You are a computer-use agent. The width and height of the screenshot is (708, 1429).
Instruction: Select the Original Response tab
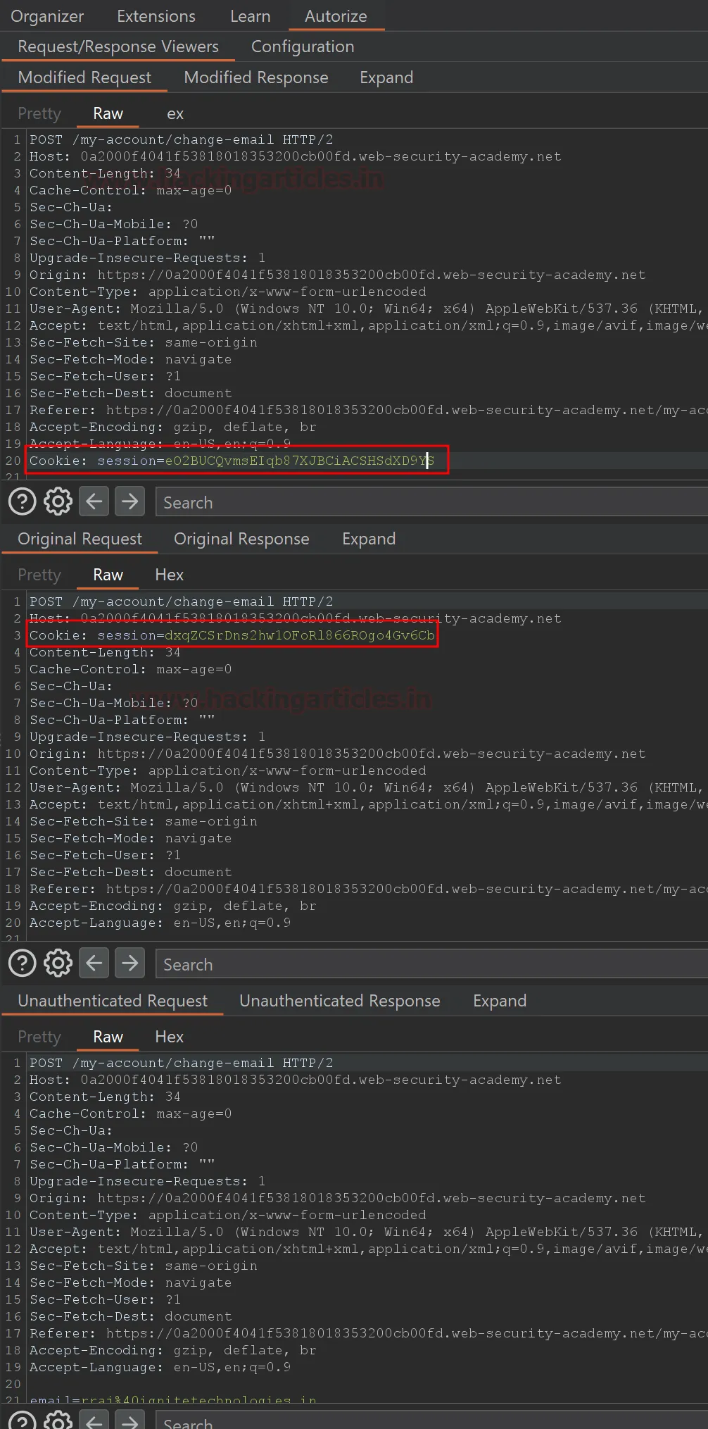241,539
